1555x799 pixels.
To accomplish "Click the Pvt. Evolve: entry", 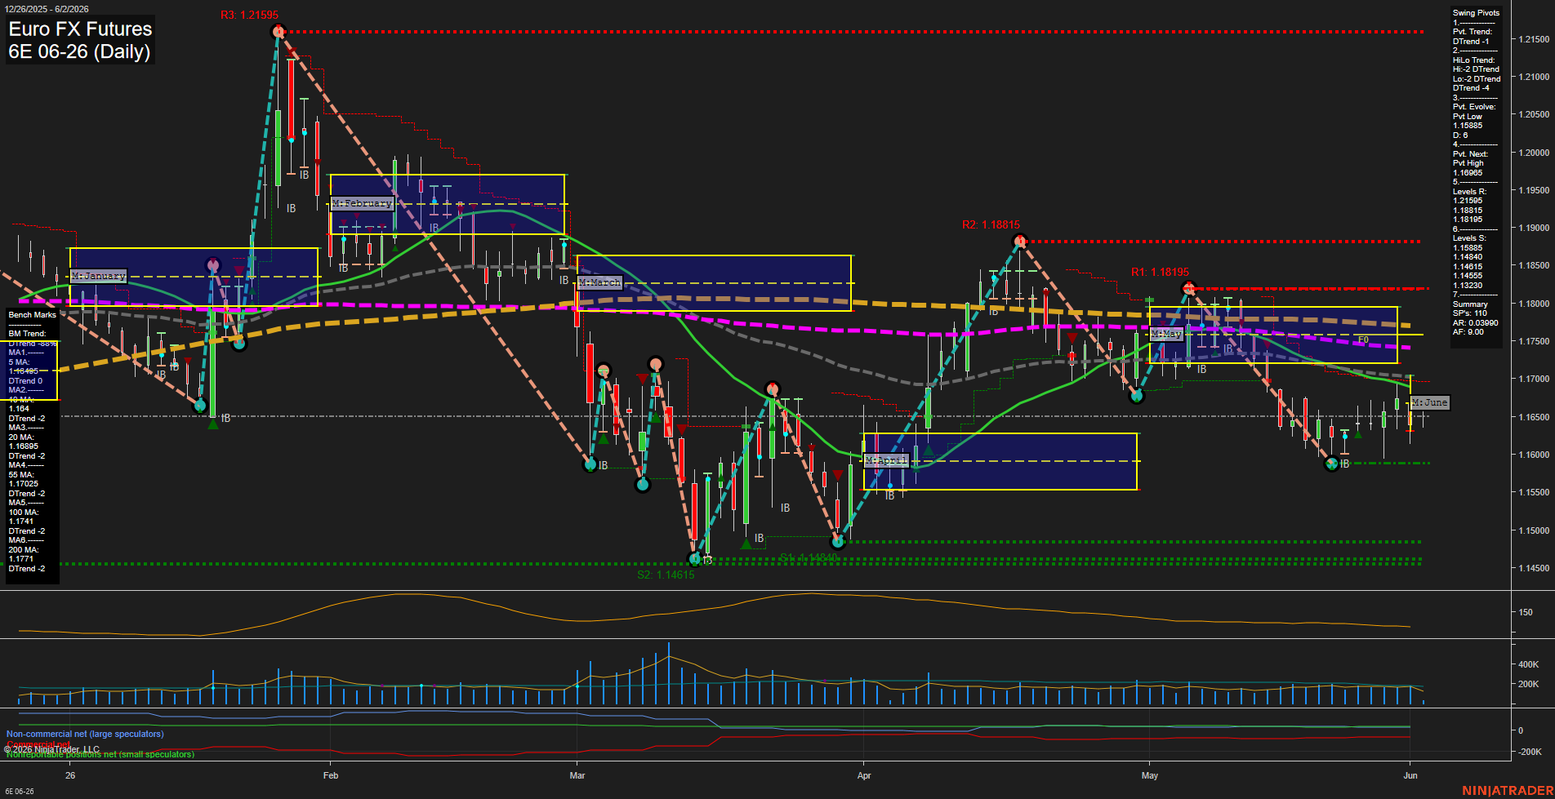I will point(1473,107).
